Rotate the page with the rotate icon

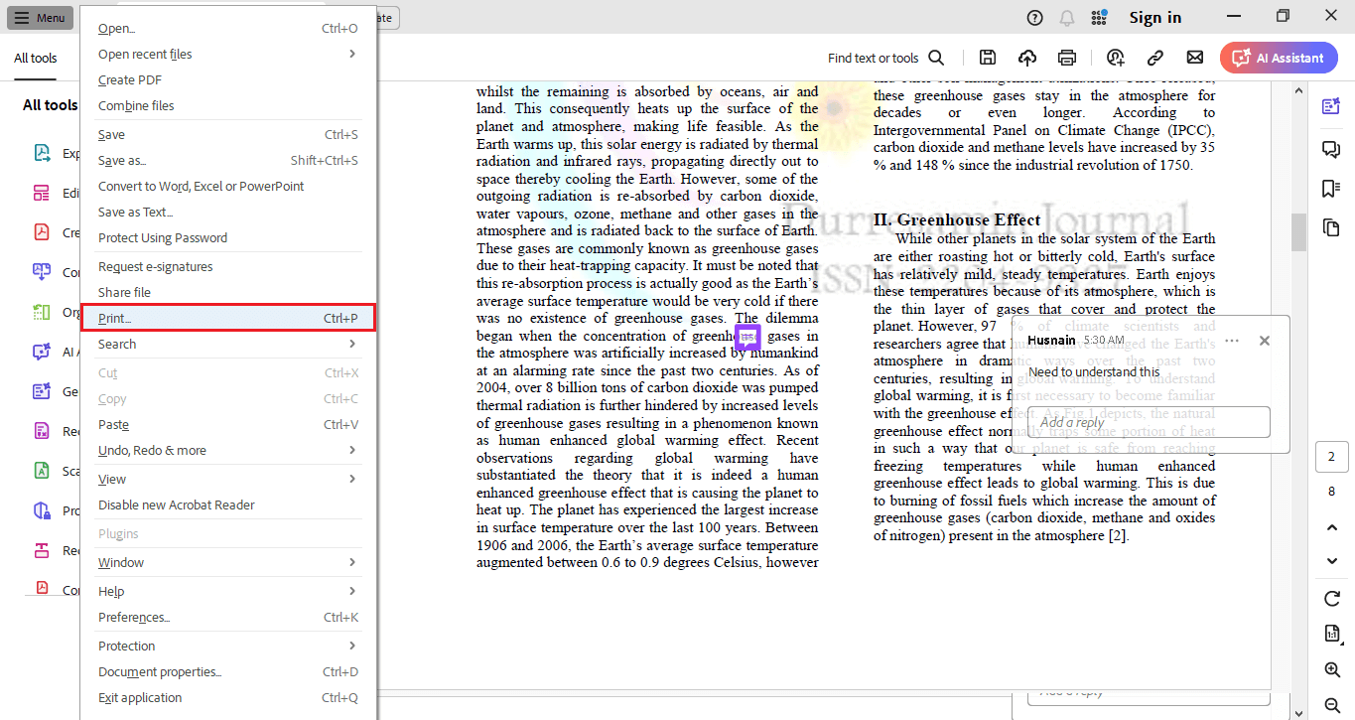pos(1331,598)
